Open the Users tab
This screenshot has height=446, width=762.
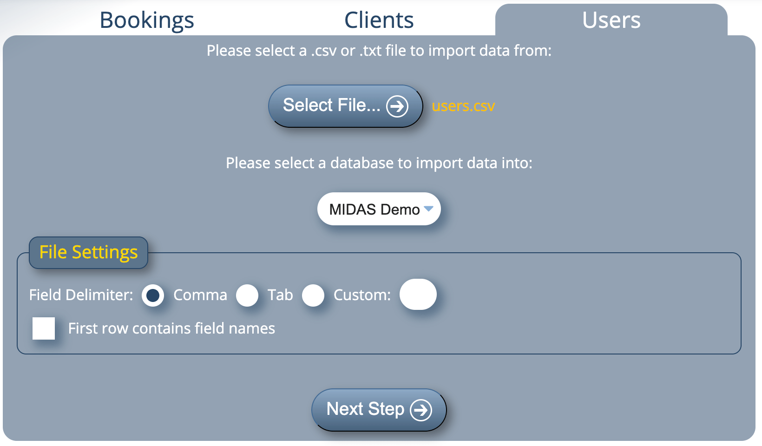click(611, 20)
